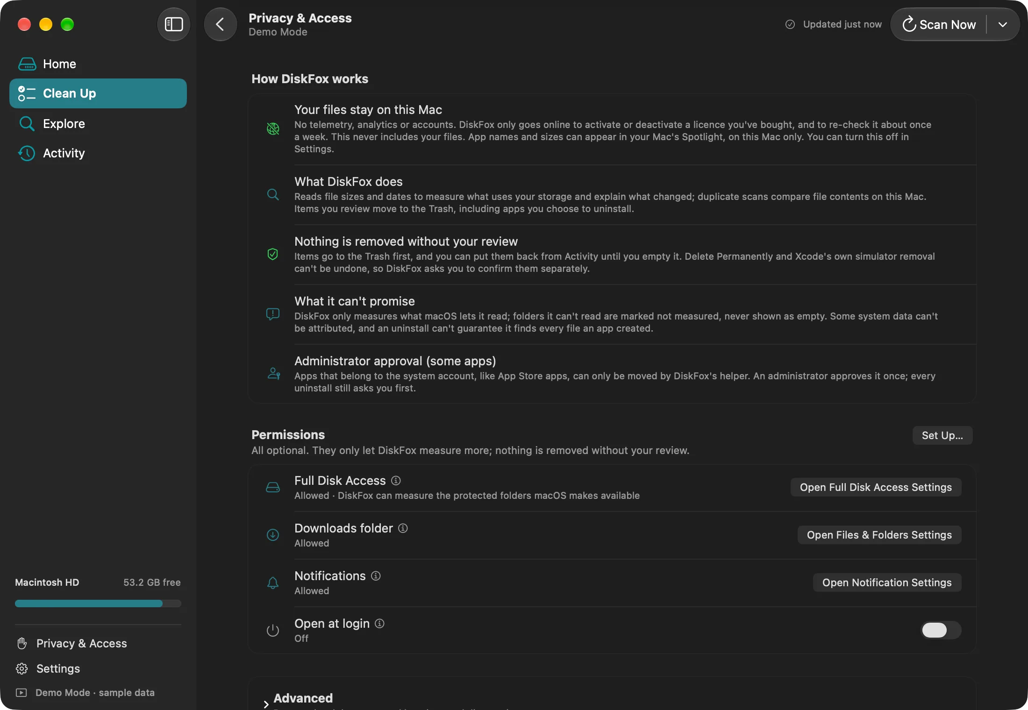Click the Downloads folder arrow icon

[273, 535]
